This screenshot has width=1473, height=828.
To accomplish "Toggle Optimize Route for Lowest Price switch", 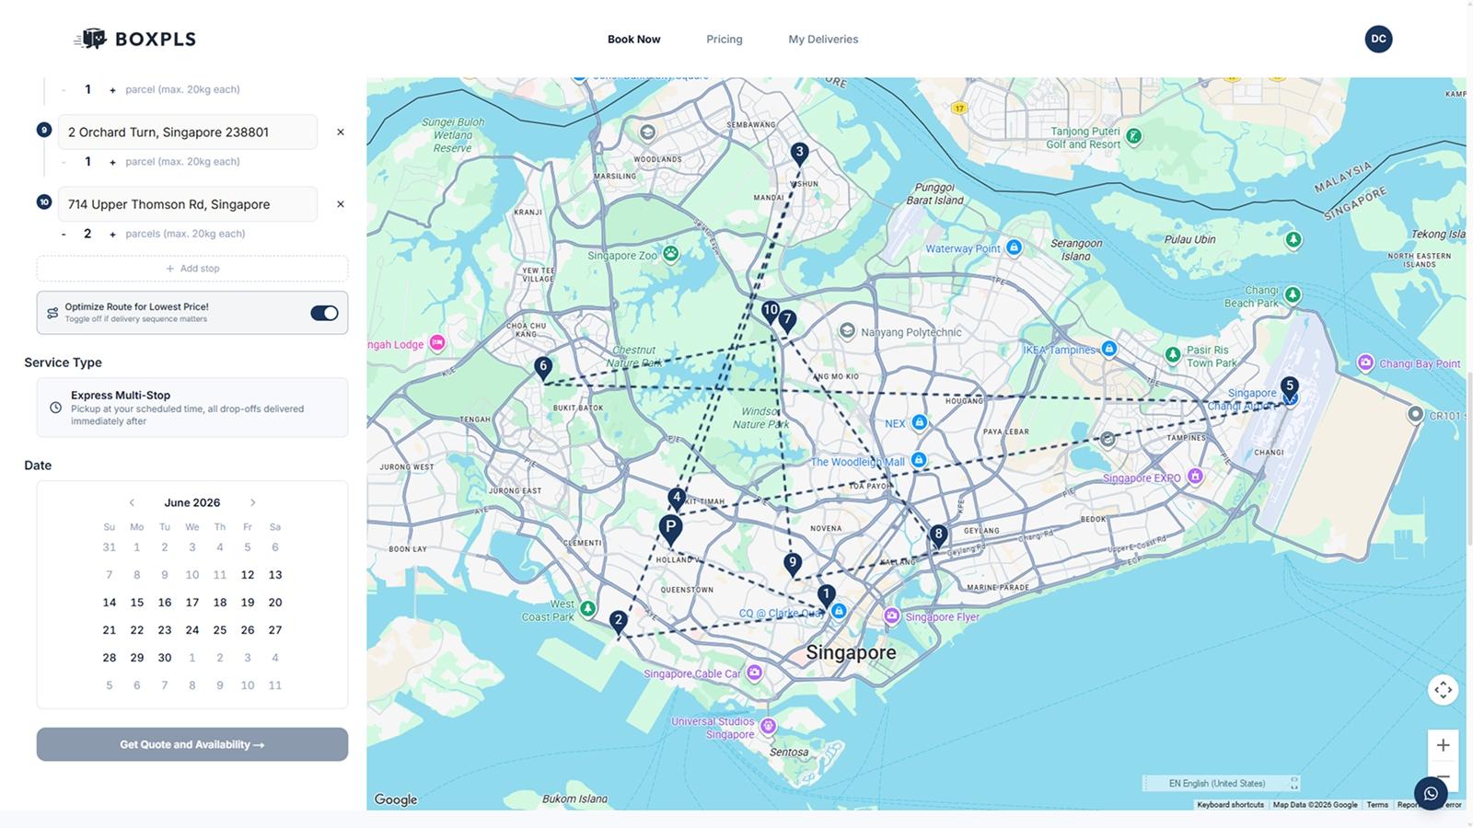I will 324,313.
